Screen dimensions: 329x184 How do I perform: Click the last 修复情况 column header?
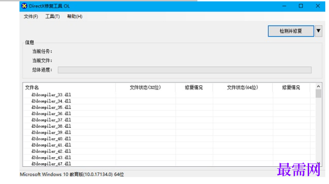291,87
